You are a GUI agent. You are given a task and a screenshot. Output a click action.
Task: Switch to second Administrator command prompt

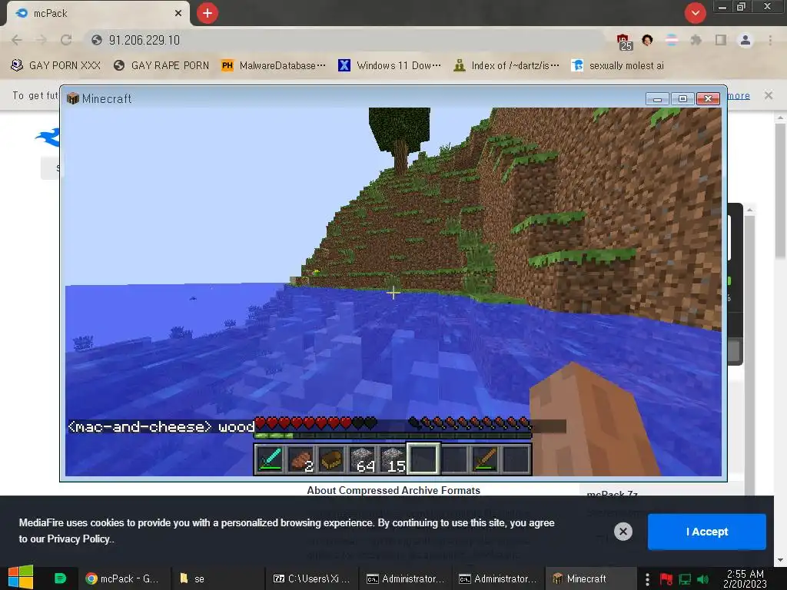point(498,578)
